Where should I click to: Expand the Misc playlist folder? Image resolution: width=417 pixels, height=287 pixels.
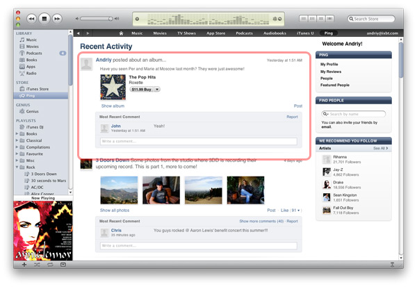17,161
